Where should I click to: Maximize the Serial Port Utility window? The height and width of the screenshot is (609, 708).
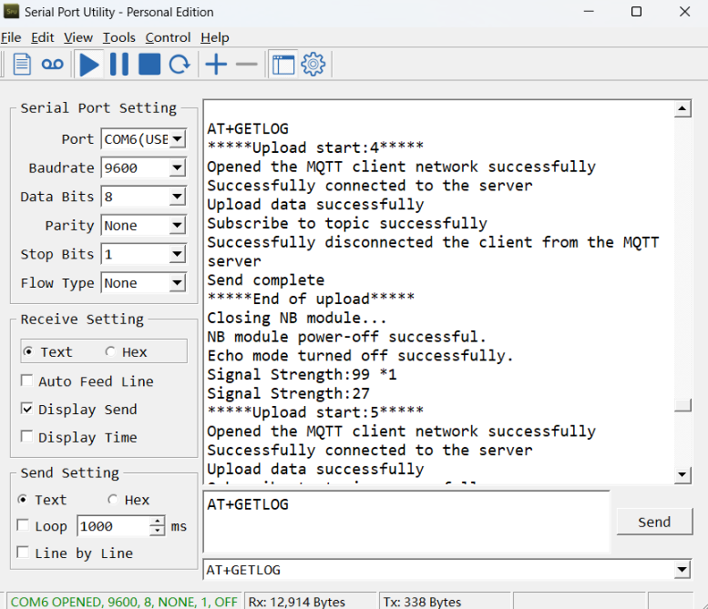point(636,11)
